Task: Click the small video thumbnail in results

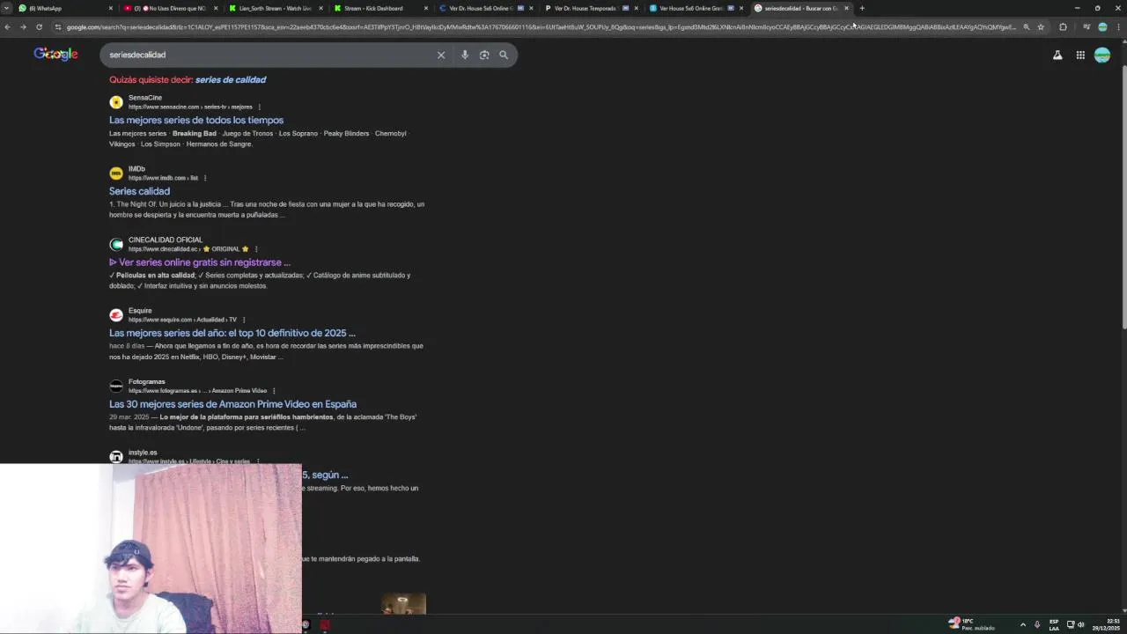Action: [x=403, y=603]
